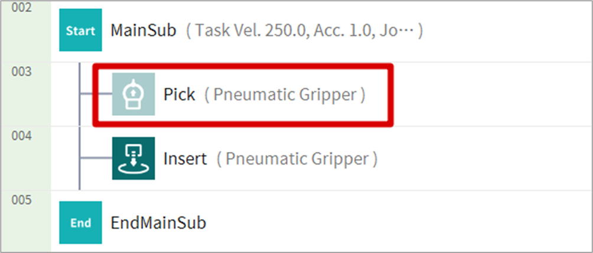Screen dimensions: 593x253
Task: Click line number 003
Action: [22, 72]
